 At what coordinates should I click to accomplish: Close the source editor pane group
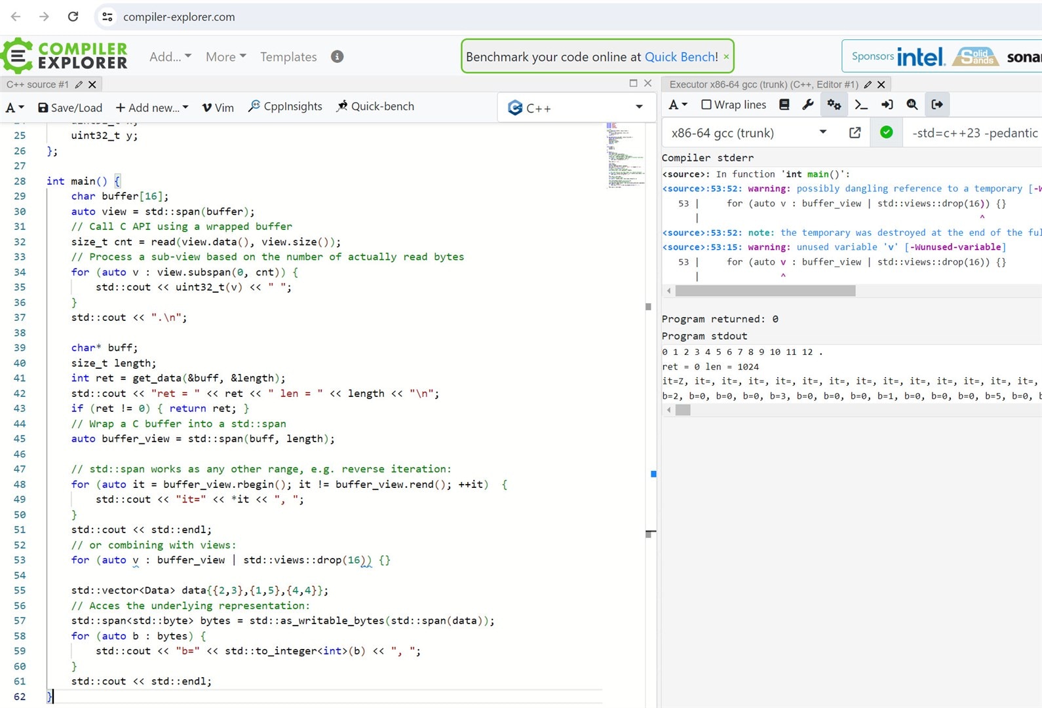point(647,83)
